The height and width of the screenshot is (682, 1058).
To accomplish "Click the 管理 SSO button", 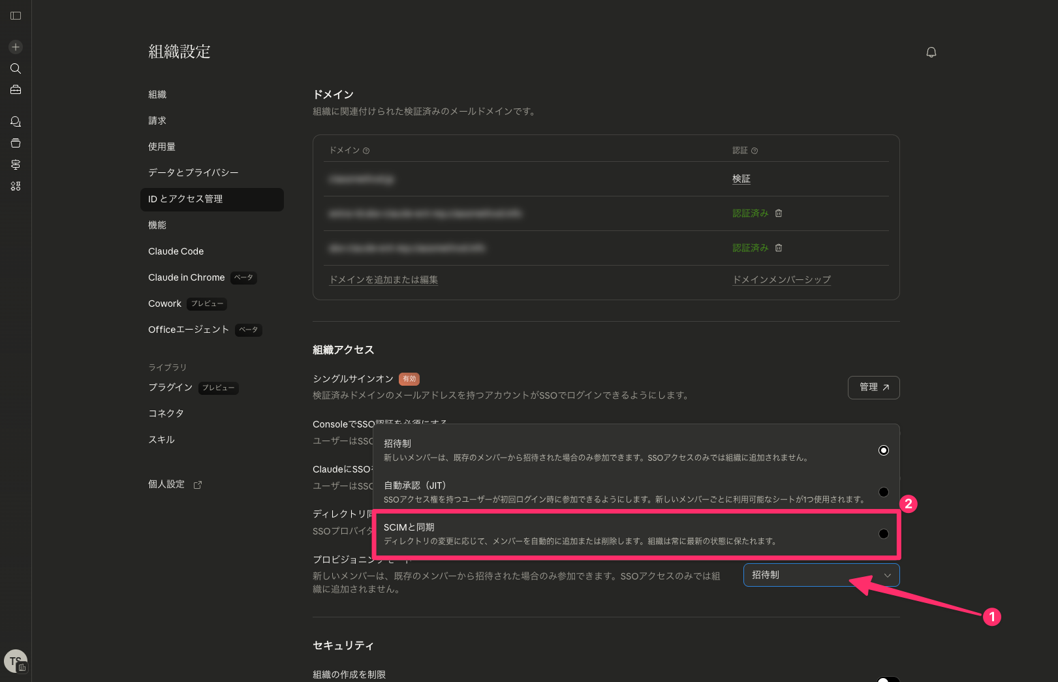I will (x=873, y=388).
